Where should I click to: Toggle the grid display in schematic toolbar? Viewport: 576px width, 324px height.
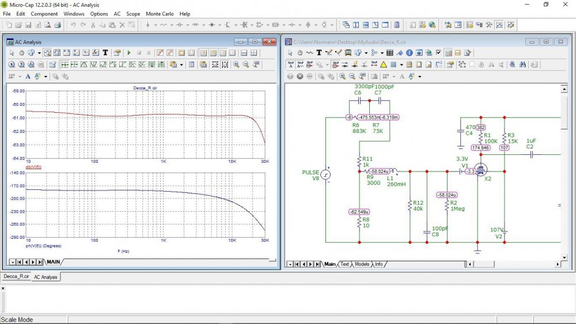pos(393,64)
